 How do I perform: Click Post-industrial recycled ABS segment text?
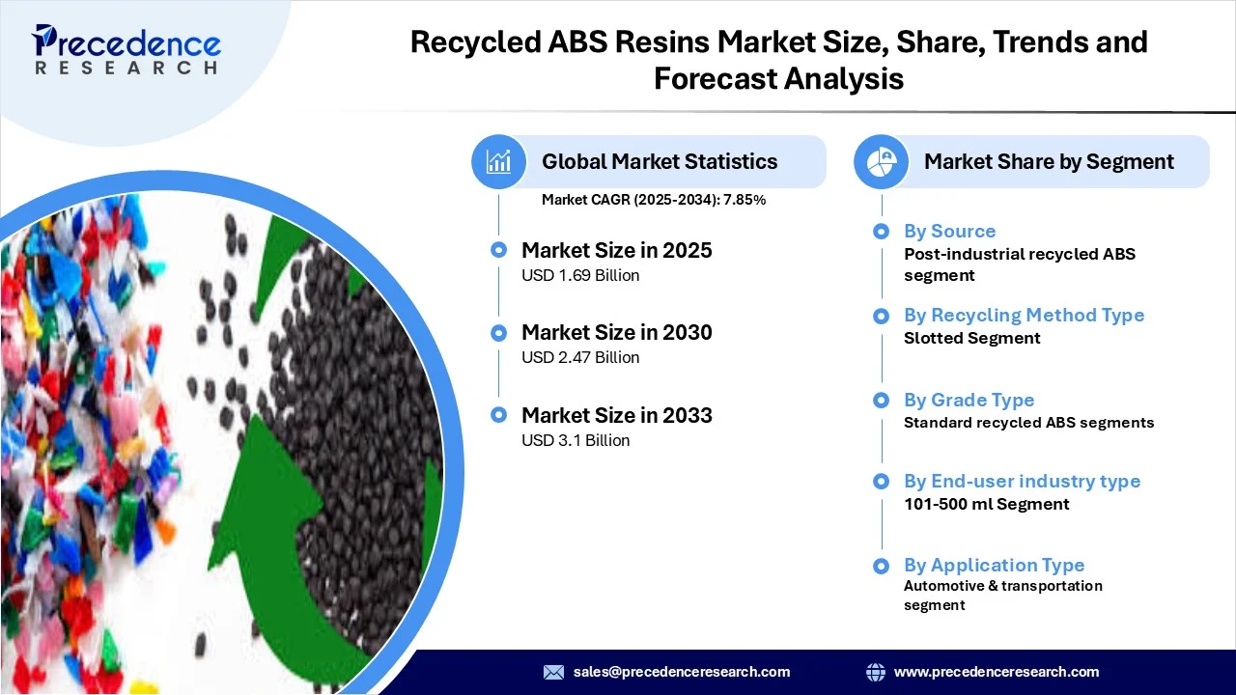point(1020,264)
